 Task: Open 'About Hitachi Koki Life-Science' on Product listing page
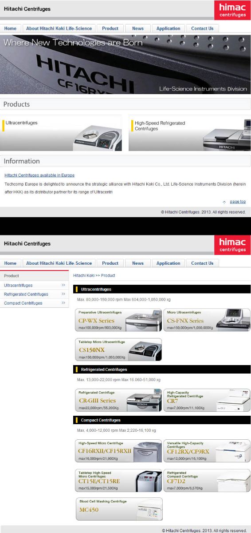point(59,263)
